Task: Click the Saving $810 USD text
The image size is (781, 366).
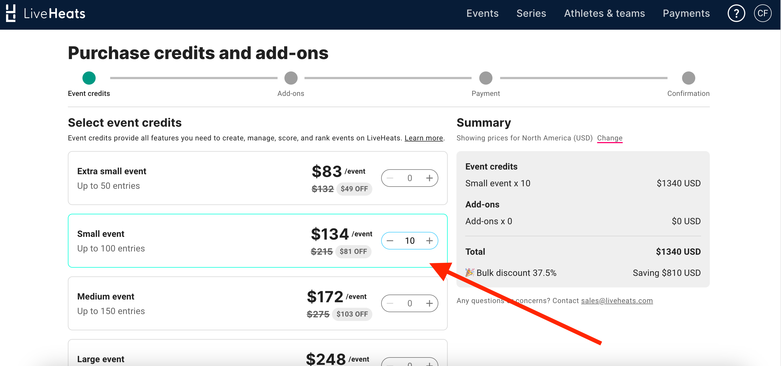Action: click(x=666, y=273)
